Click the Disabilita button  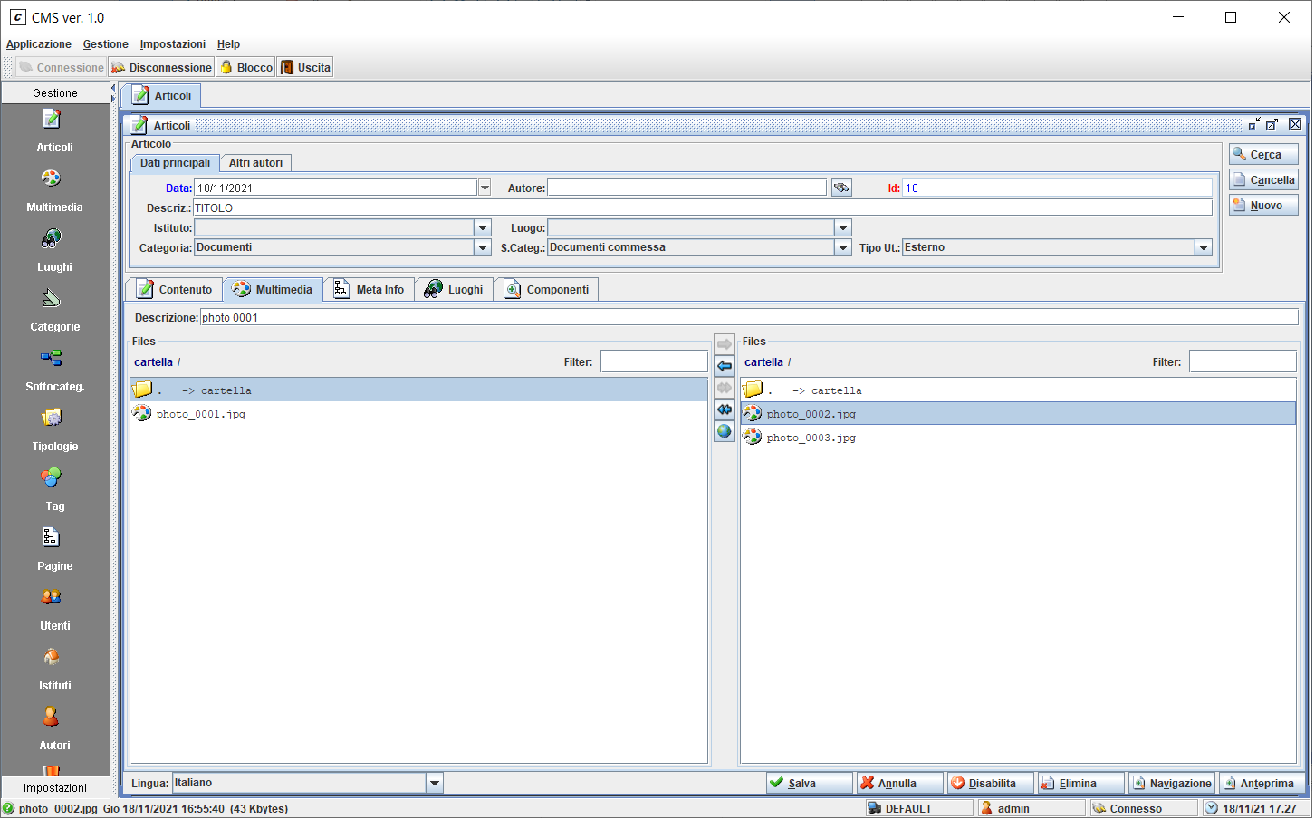[x=991, y=783]
